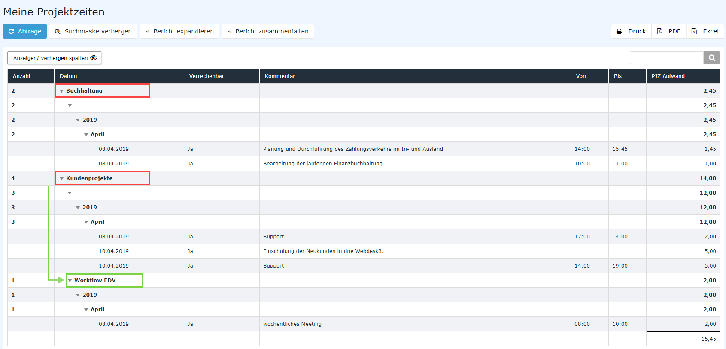This screenshot has height=349, width=726.
Task: Hide the search mask via Suchmaske verbergen
Action: click(93, 31)
